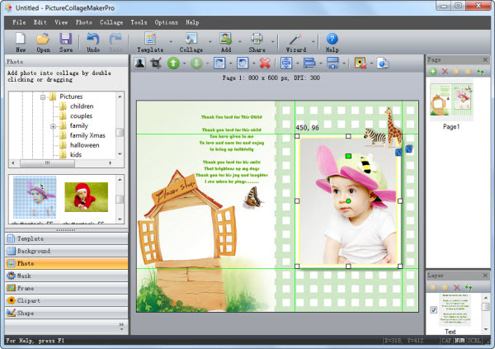Click the green add page icon
The height and width of the screenshot is (349, 495).
pyautogui.click(x=431, y=72)
